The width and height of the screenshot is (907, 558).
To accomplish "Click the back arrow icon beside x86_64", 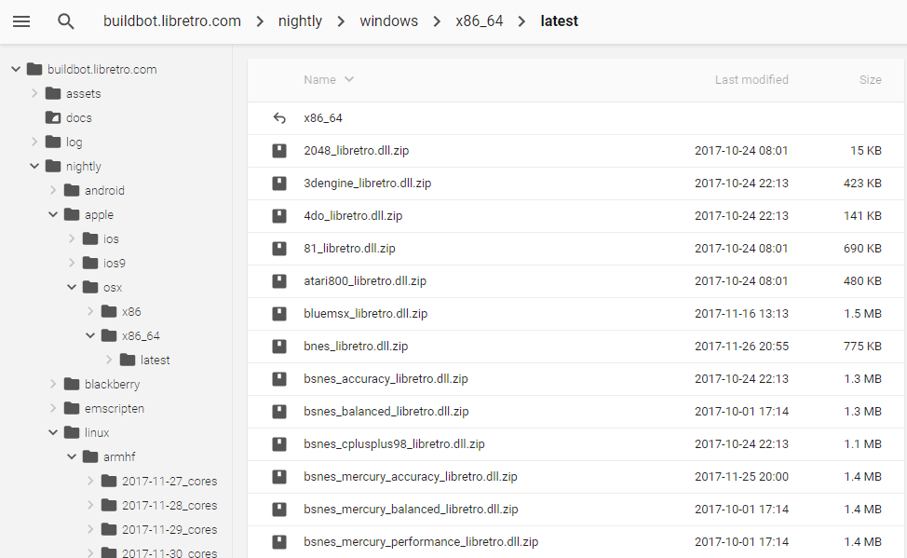I will [x=279, y=118].
